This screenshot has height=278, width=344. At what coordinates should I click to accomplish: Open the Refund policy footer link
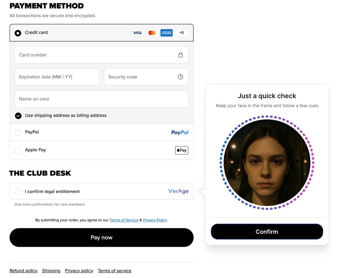tap(23, 270)
